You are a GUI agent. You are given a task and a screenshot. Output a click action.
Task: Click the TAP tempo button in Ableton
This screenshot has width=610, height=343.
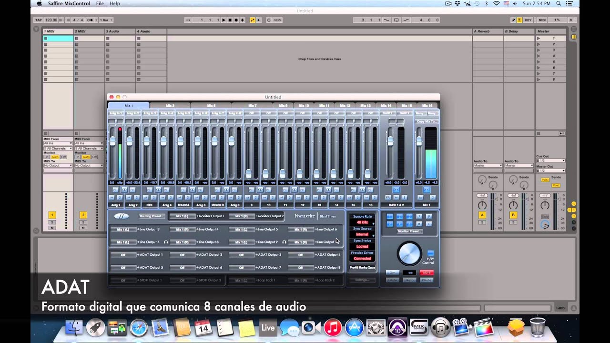[x=39, y=20]
